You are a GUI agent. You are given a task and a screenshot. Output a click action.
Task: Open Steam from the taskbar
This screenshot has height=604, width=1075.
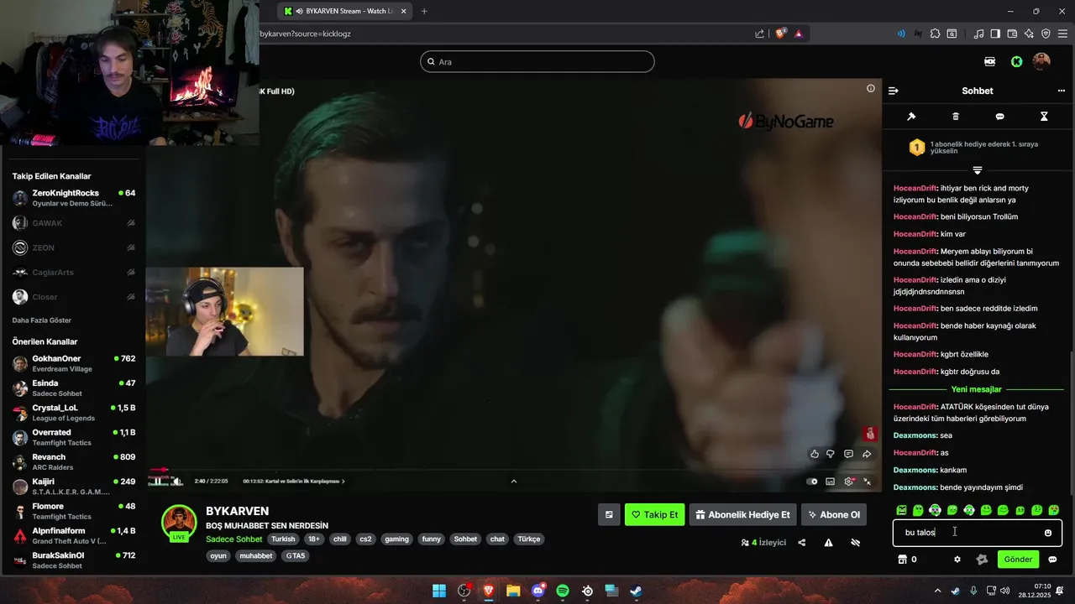click(637, 591)
